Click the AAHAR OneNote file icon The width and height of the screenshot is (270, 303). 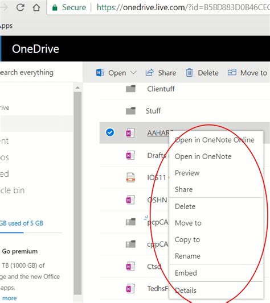pyautogui.click(x=130, y=133)
